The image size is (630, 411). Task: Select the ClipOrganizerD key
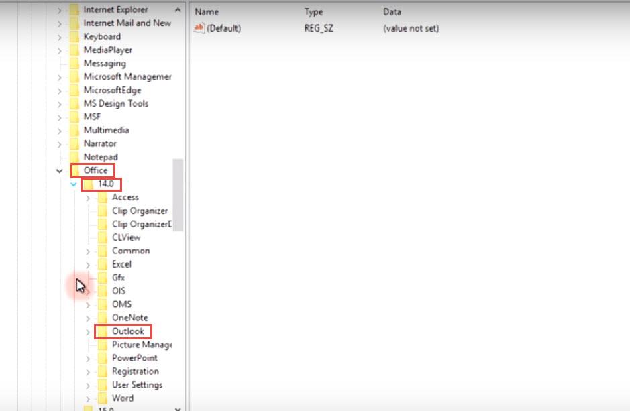(142, 224)
